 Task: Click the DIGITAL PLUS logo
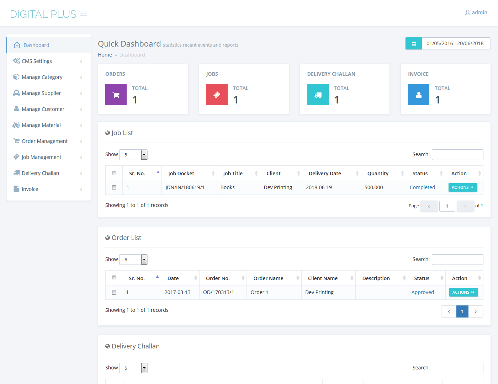click(x=43, y=14)
